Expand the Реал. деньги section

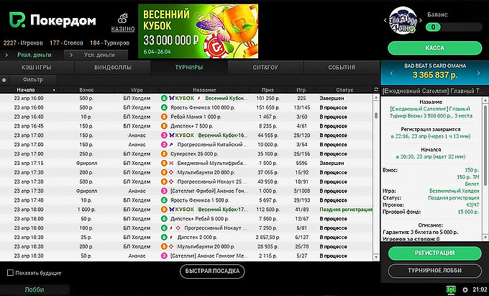(31, 55)
